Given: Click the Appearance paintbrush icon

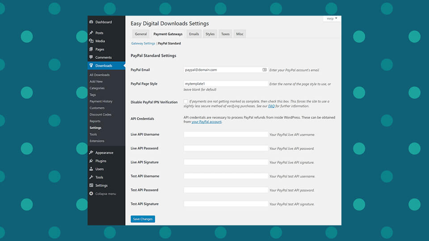Looking at the screenshot, I should 91,153.
